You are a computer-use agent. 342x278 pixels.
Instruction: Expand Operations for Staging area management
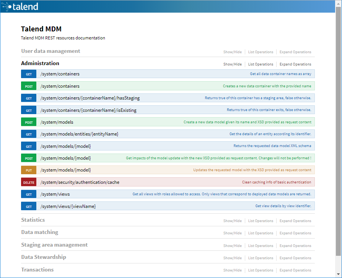(295, 246)
